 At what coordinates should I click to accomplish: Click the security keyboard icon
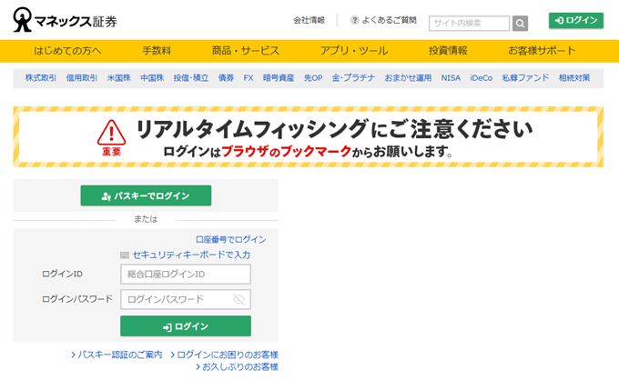(x=125, y=255)
